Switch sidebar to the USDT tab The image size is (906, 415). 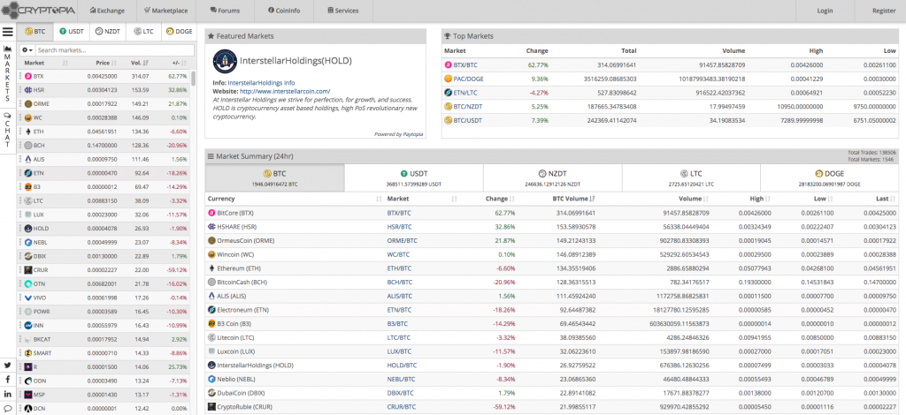tap(72, 31)
